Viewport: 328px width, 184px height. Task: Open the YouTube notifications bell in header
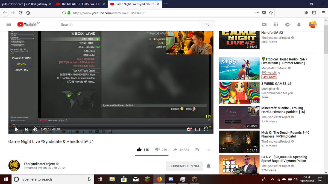299,25
